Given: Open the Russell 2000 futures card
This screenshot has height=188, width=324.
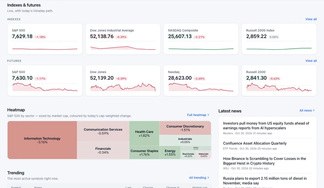Looking at the screenshot, I should coord(279,81).
